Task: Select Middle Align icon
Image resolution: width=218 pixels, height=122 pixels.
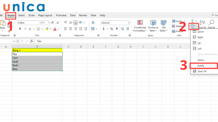Action: click(71, 23)
